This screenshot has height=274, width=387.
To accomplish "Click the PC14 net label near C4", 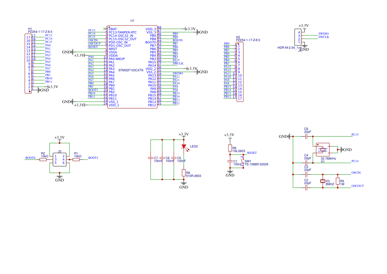I will click(355, 161).
